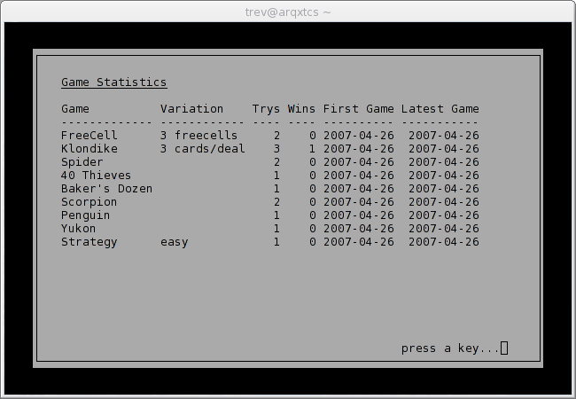Click the "First Game" column header
This screenshot has width=576, height=399.
point(358,109)
